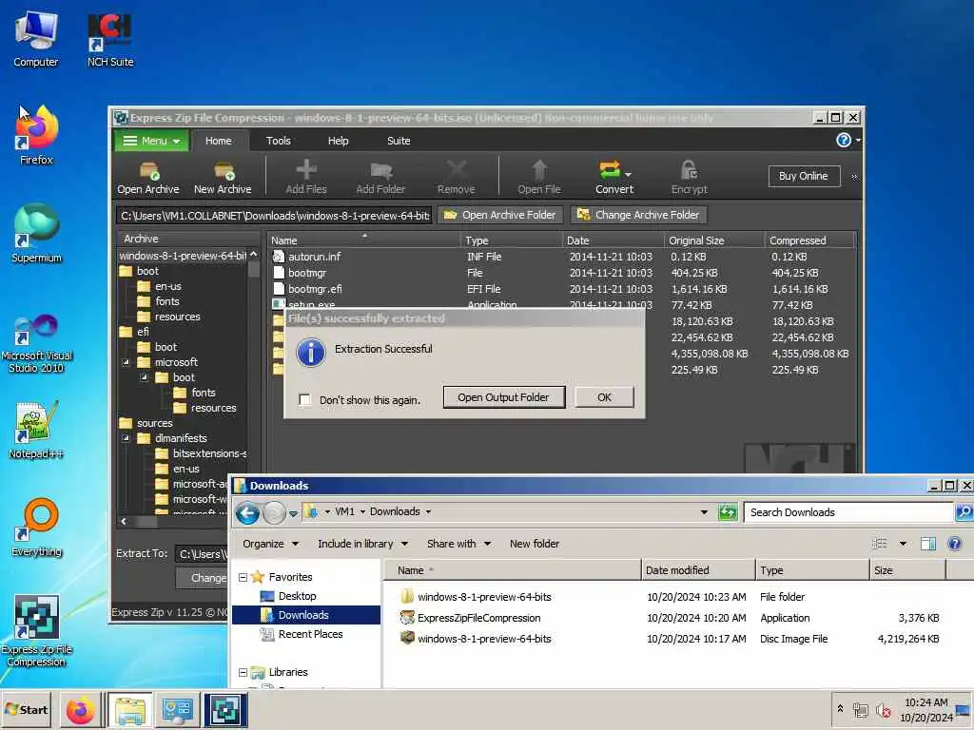Check "Don't show this again" box

(x=305, y=400)
